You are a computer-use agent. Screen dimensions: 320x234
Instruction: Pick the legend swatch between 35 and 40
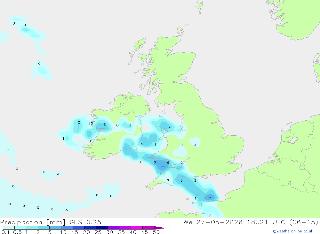(125, 228)
